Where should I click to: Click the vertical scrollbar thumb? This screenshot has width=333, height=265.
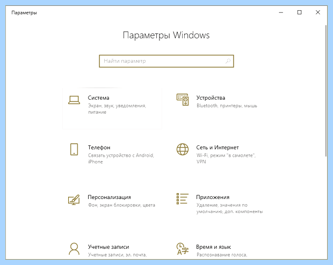pos(326,91)
